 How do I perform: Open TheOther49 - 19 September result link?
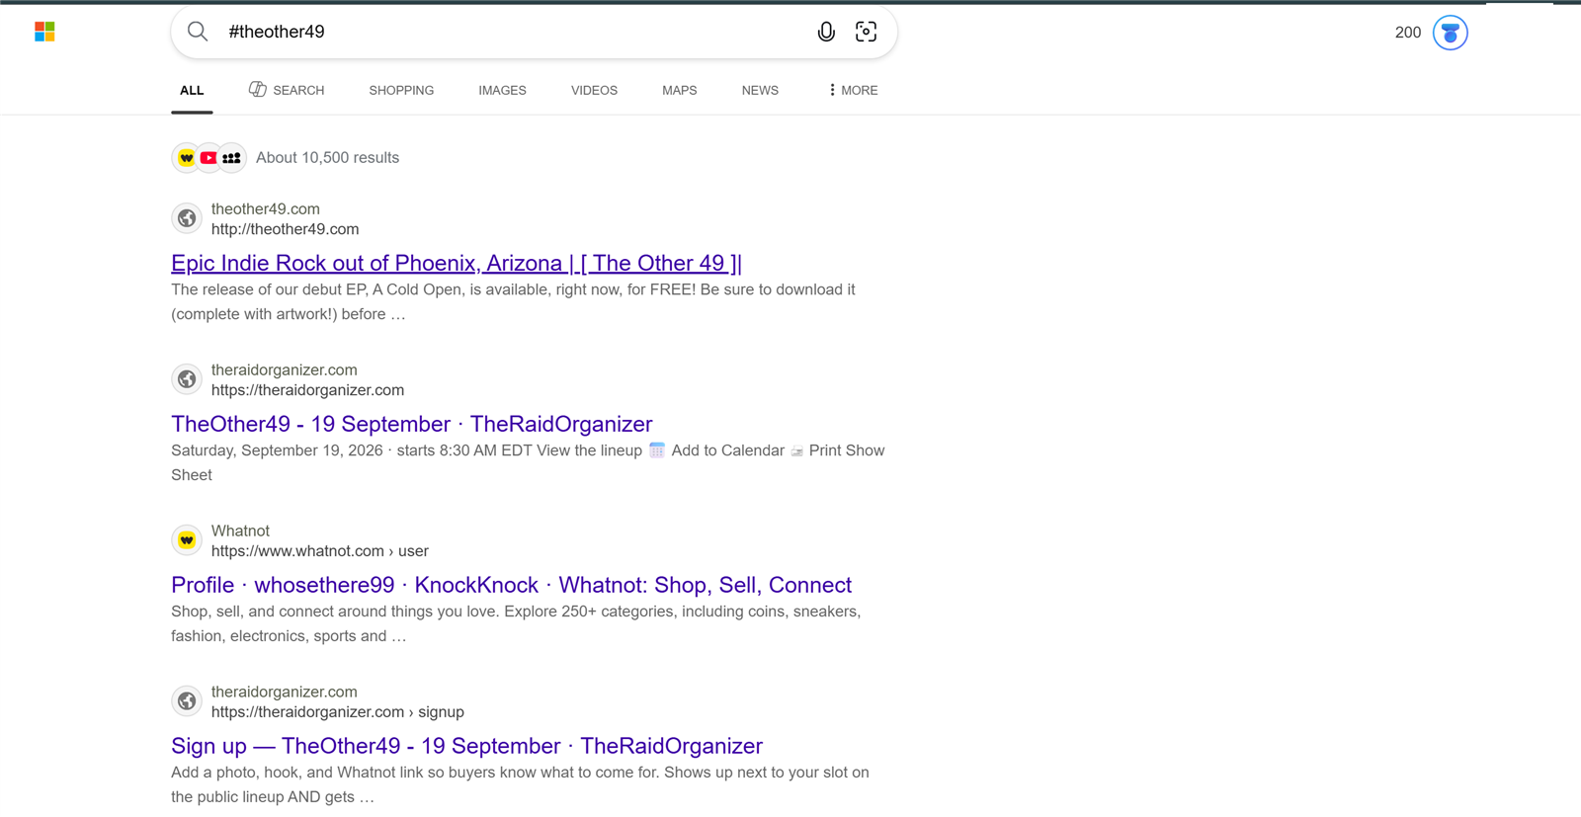(x=412, y=424)
